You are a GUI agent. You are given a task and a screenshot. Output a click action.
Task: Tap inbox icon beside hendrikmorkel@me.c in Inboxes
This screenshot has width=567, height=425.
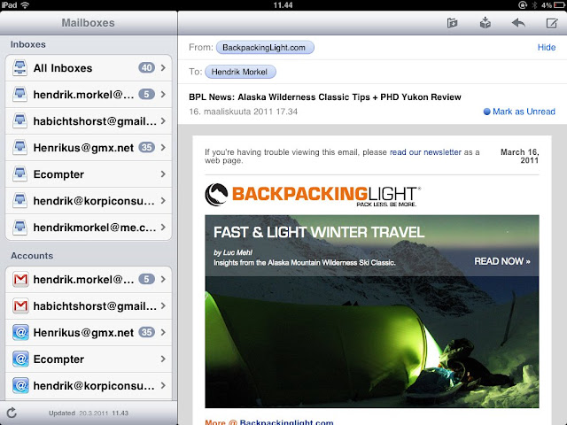[19, 228]
